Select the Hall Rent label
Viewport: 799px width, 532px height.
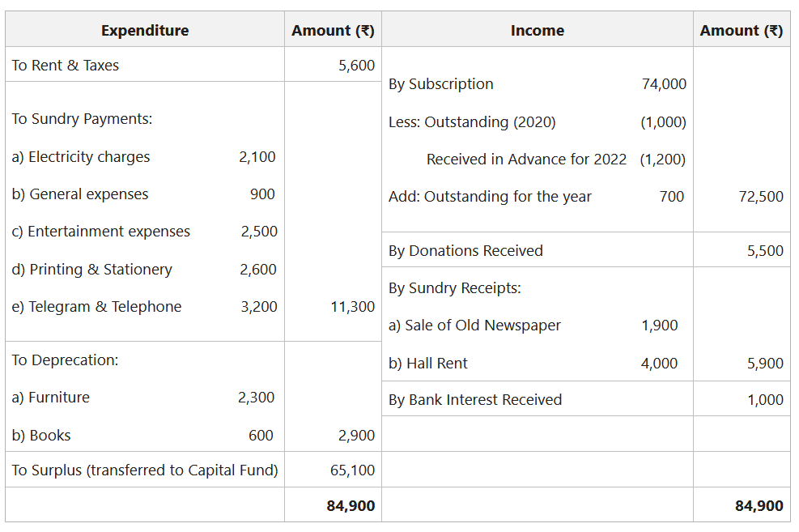428,364
